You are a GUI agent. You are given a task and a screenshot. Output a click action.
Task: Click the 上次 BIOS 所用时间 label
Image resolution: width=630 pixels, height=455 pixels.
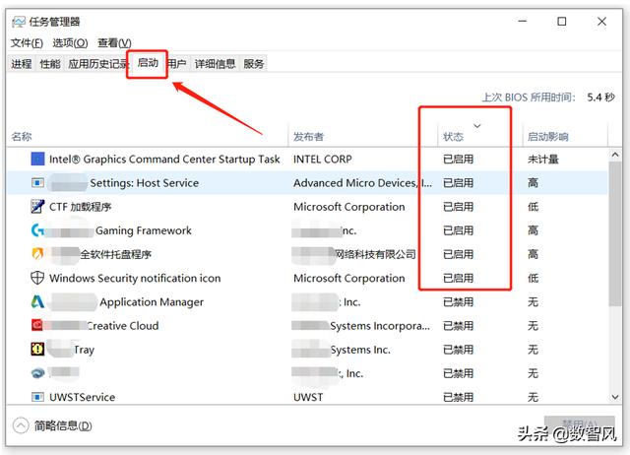click(x=530, y=97)
